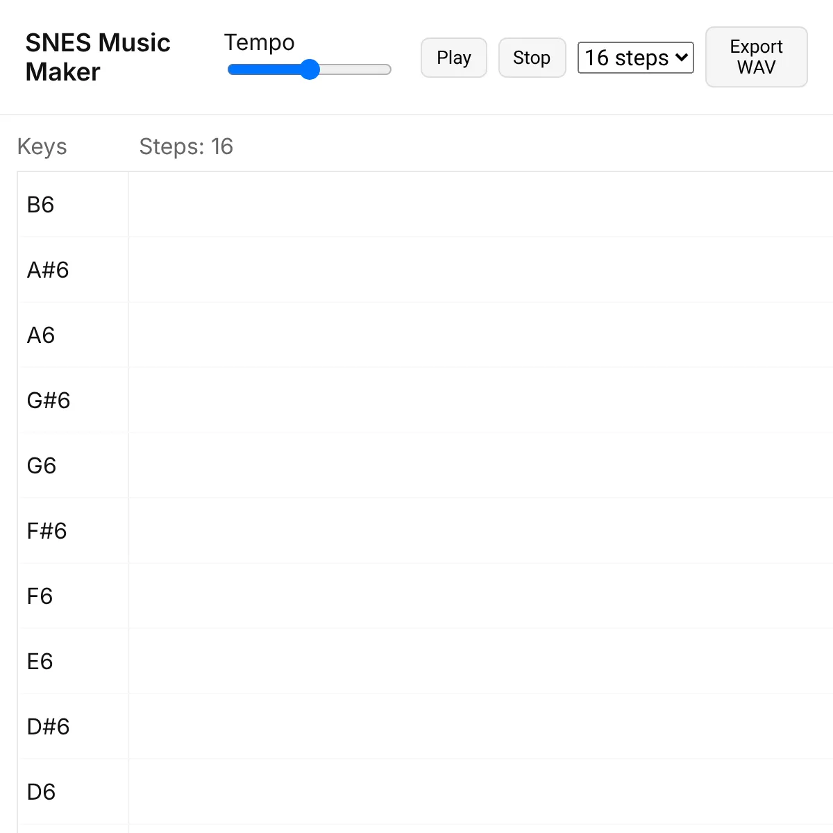The image size is (833, 833).
Task: Select the D#6 key label
Action: [49, 727]
